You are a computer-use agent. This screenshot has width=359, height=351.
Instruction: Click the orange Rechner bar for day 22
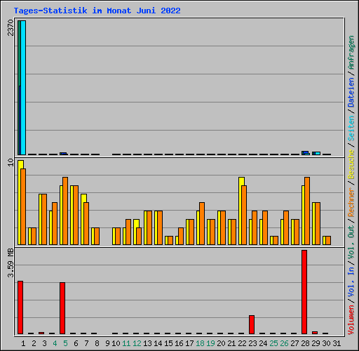pos(244,215)
